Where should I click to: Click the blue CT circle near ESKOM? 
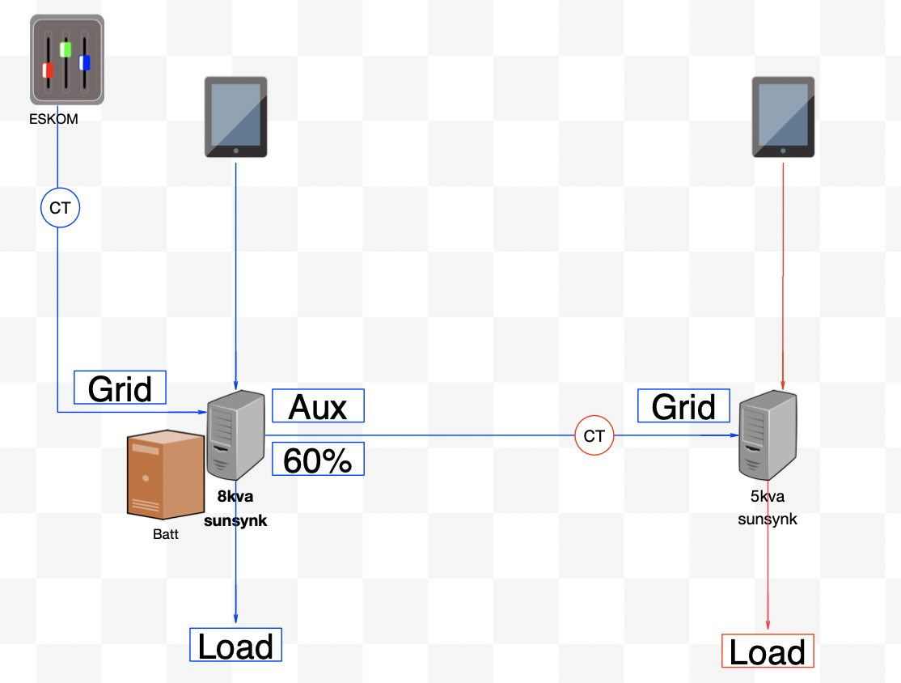[60, 208]
